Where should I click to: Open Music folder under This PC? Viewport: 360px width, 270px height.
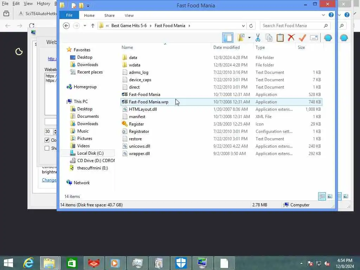[x=83, y=131]
